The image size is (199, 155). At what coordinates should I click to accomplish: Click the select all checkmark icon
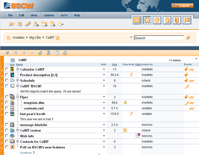point(8,53)
